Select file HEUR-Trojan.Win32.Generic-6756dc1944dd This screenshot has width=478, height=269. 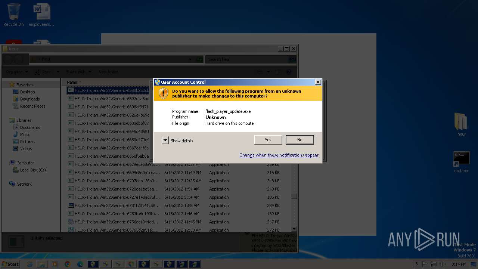114,222
